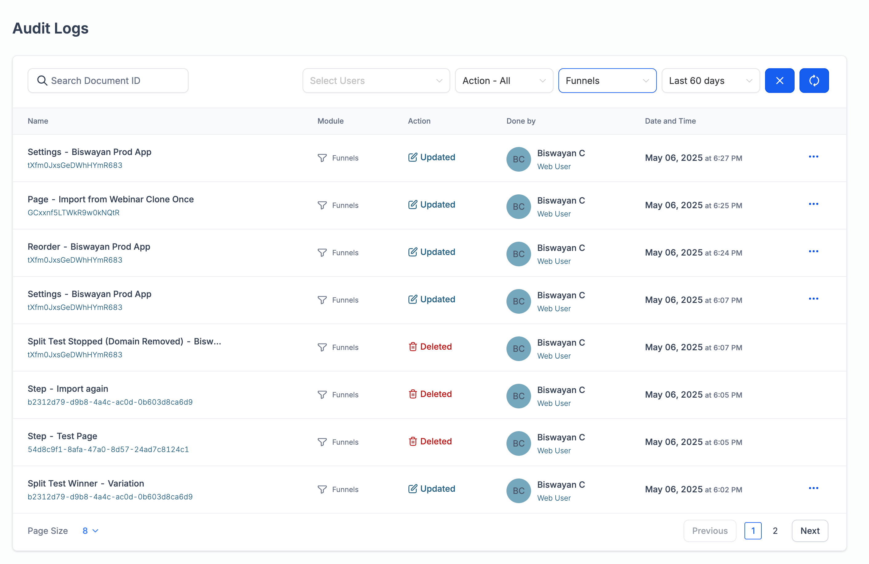This screenshot has height=564, width=869.
Task: Click Updated edit icon in Reorder row
Action: (412, 252)
